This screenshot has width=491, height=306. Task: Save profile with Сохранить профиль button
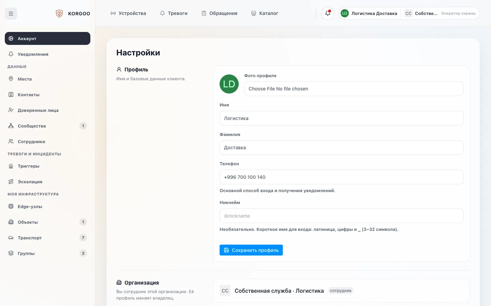point(251,250)
